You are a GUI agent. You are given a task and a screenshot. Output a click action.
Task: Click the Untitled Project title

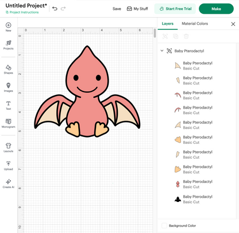coord(26,6)
